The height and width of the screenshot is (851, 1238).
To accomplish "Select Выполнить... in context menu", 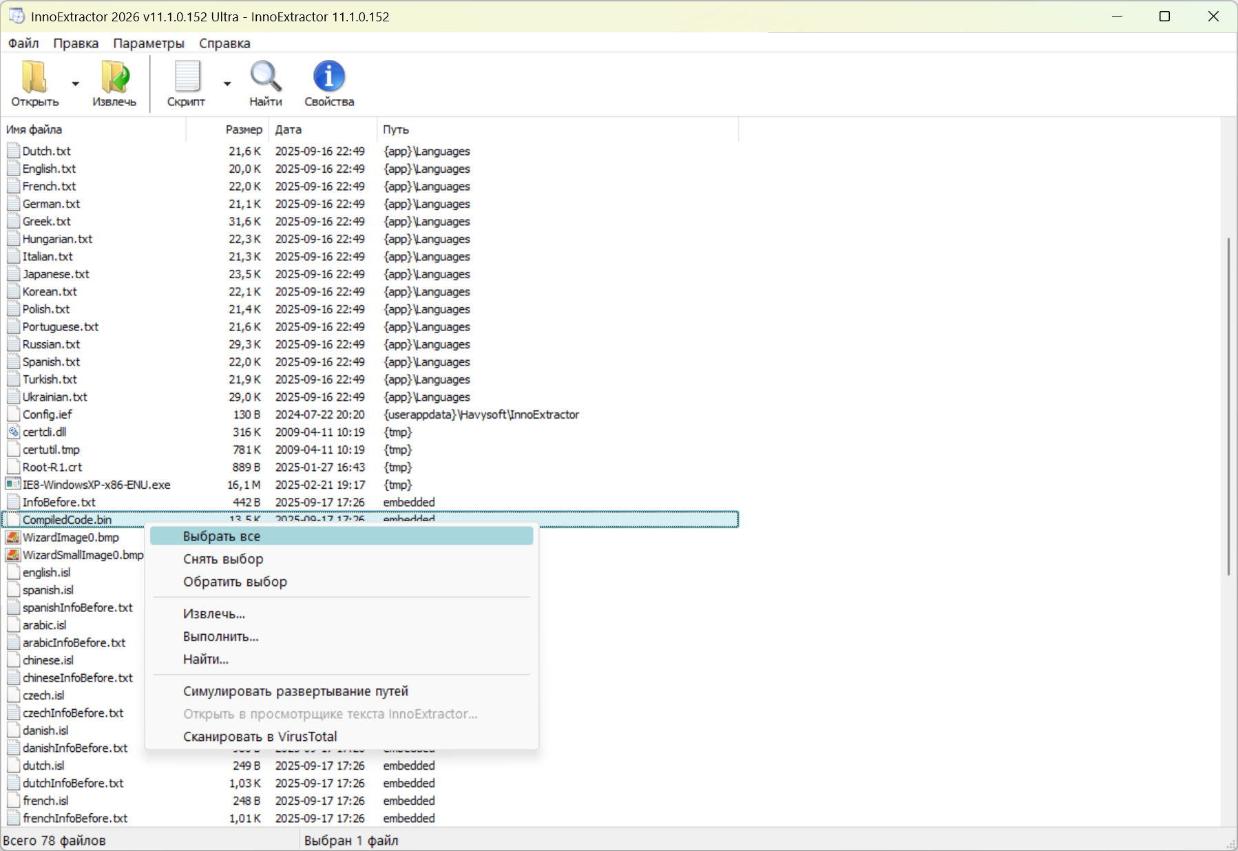I will click(342, 636).
